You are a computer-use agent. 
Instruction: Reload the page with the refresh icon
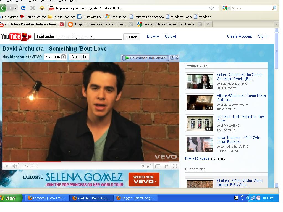[23, 8]
